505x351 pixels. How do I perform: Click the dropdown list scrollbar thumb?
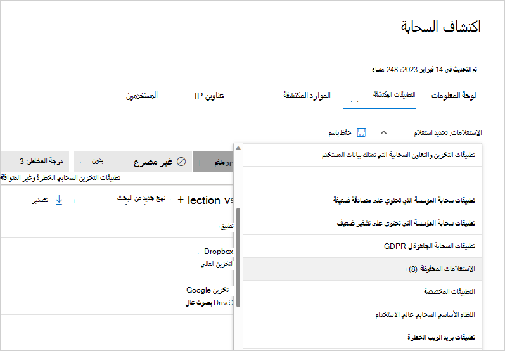[238, 257]
